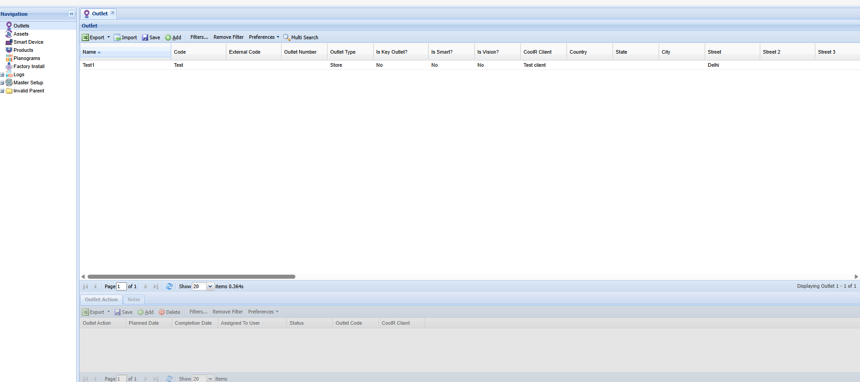Refresh the Outlet grid
The height and width of the screenshot is (382, 860).
pyautogui.click(x=169, y=286)
